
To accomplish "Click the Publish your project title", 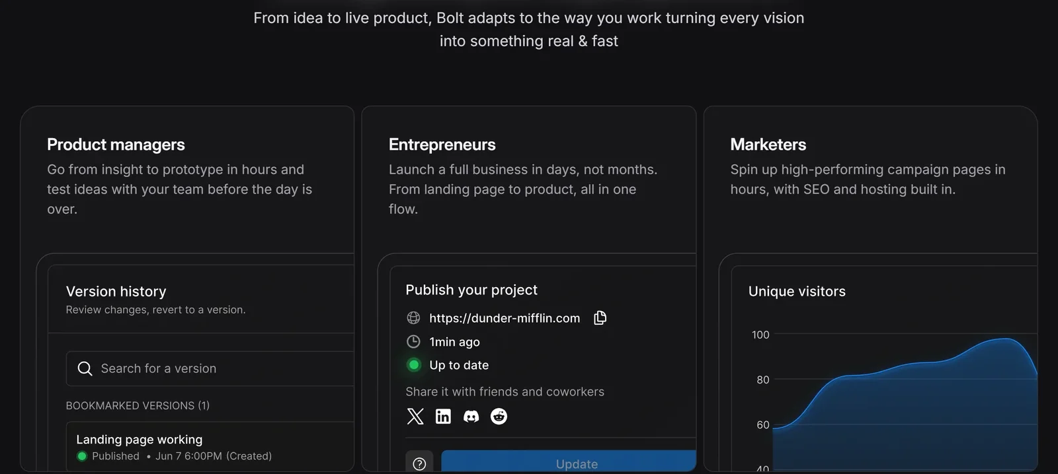I will pyautogui.click(x=471, y=290).
